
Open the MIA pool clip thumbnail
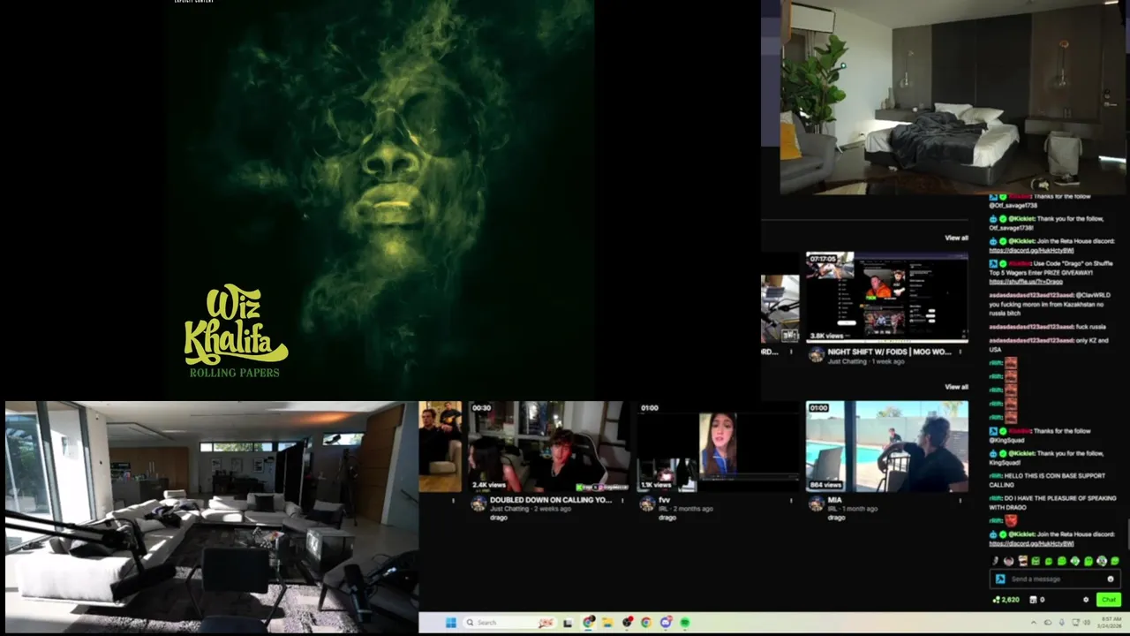(x=887, y=446)
